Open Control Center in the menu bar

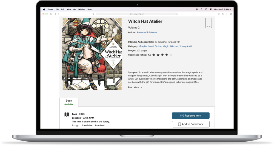(210, 9)
